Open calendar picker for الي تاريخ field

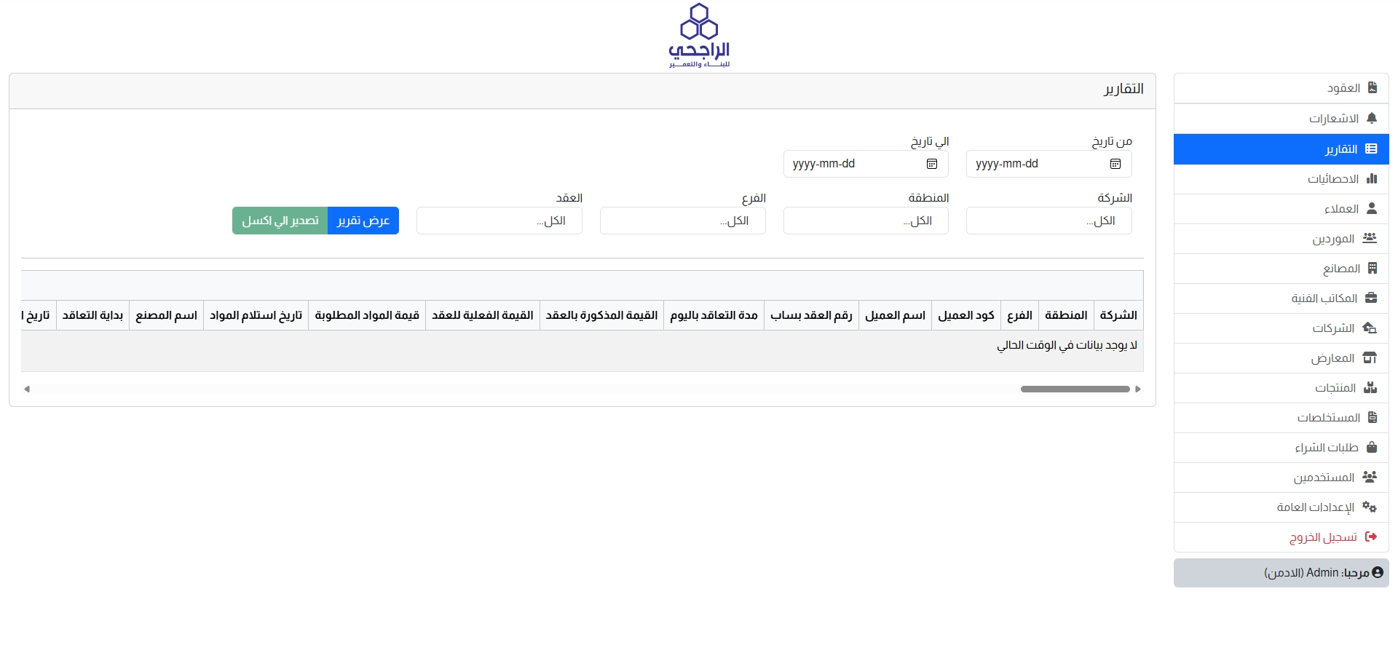pos(931,164)
